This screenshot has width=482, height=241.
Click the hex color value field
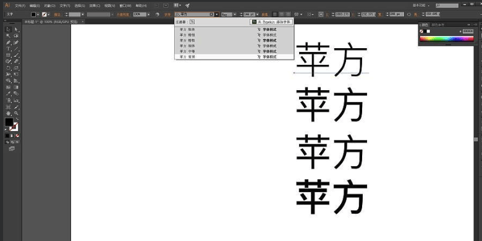(468, 32)
